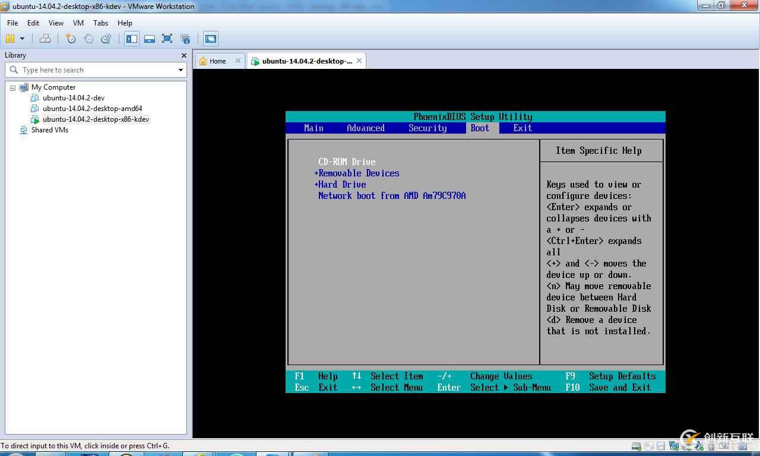Open the snapshot manager icon
The height and width of the screenshot is (456, 760).
point(106,39)
